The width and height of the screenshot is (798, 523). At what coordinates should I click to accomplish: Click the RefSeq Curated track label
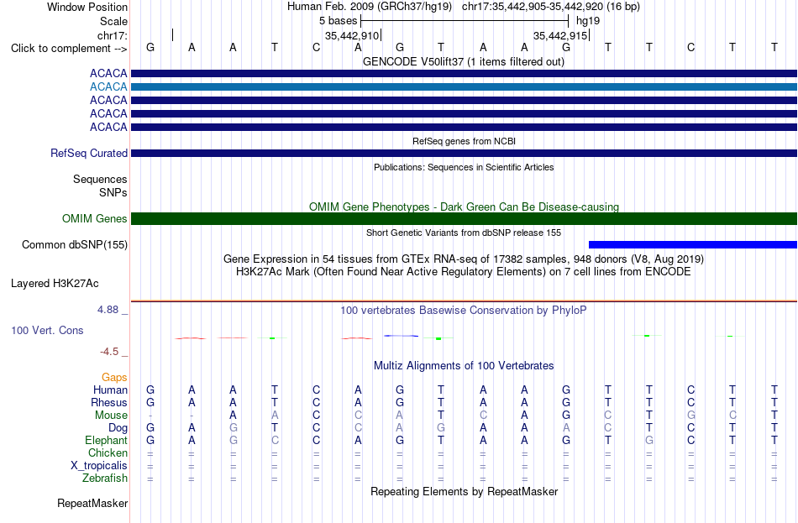tap(89, 153)
